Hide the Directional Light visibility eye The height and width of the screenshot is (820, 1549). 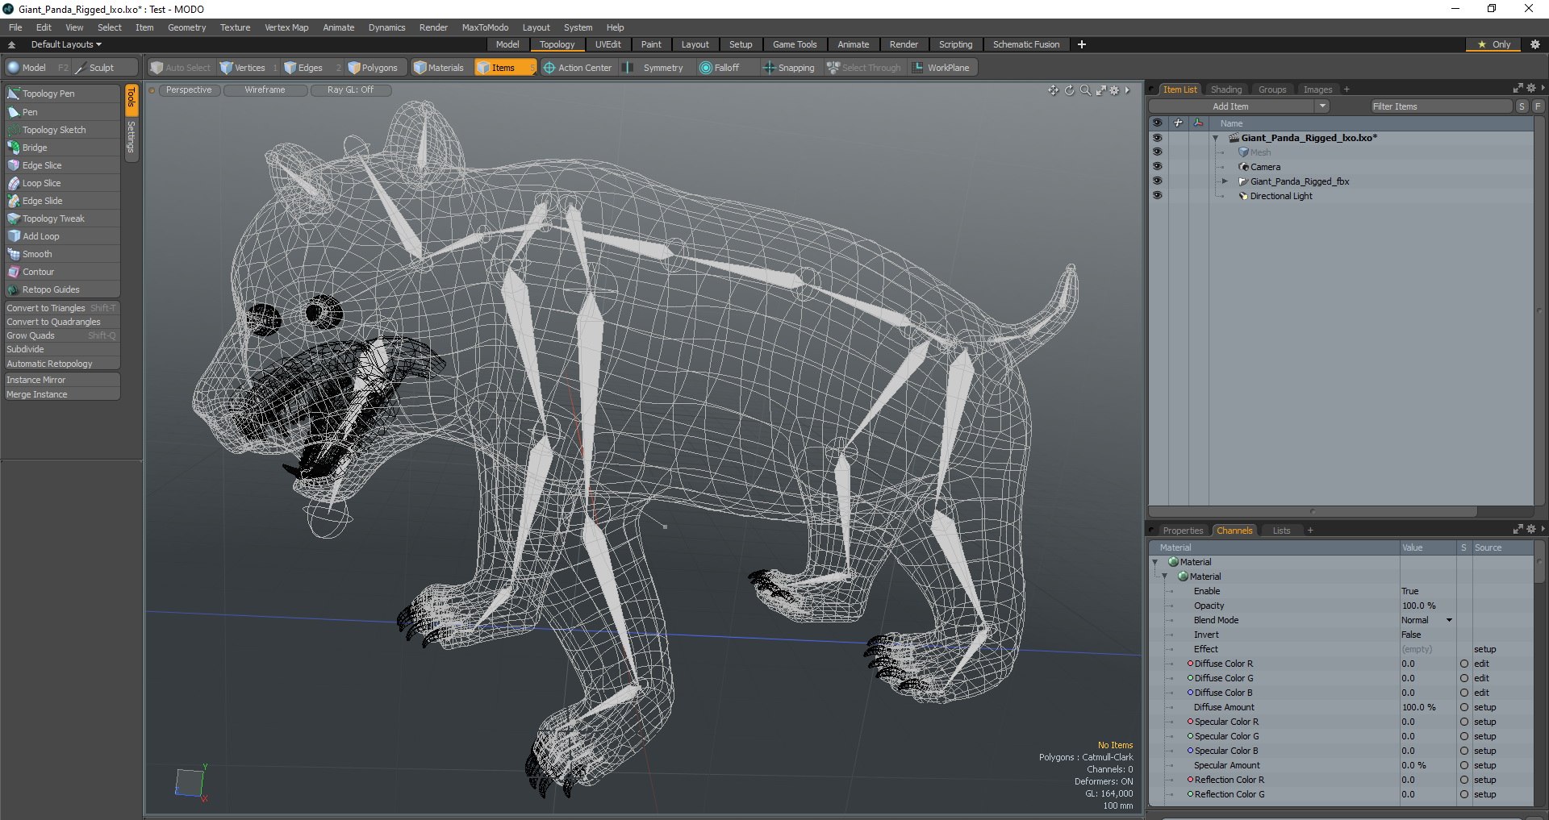coord(1157,196)
